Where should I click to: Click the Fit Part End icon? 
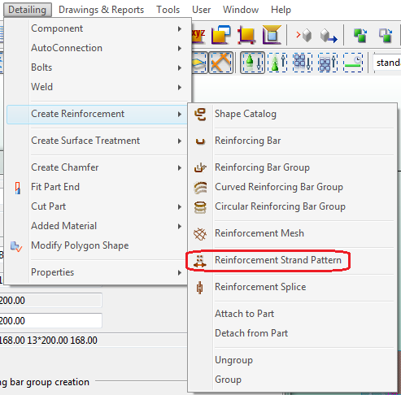[x=18, y=188]
